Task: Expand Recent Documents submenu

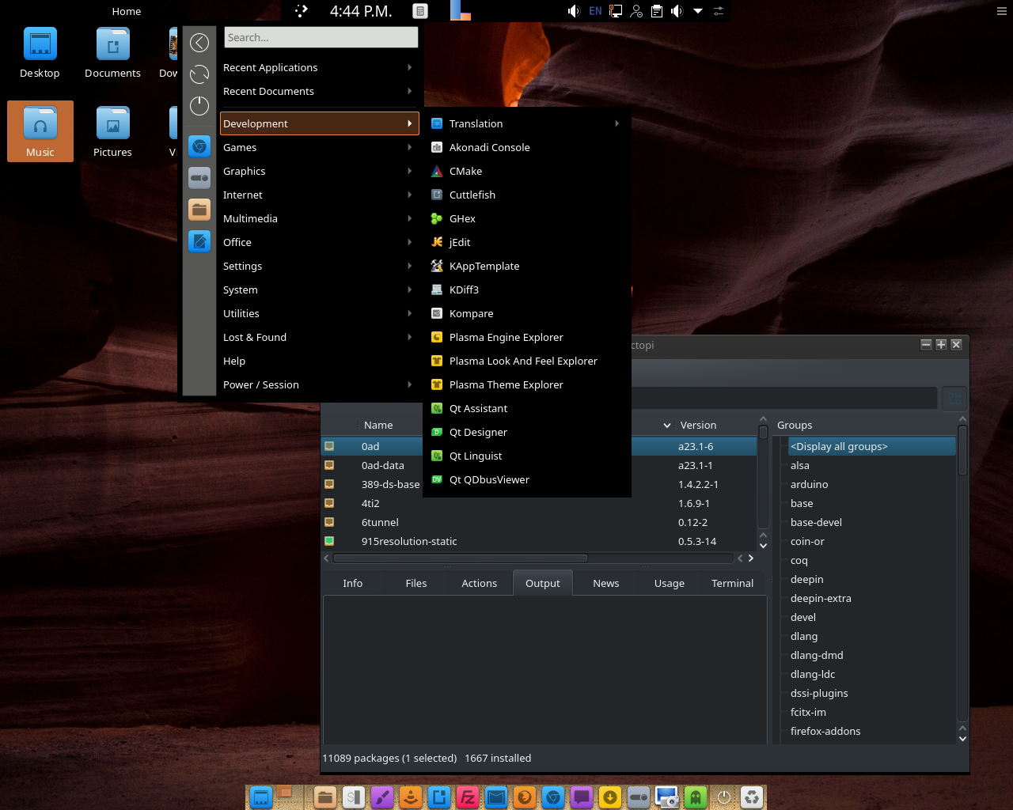Action: tap(320, 91)
